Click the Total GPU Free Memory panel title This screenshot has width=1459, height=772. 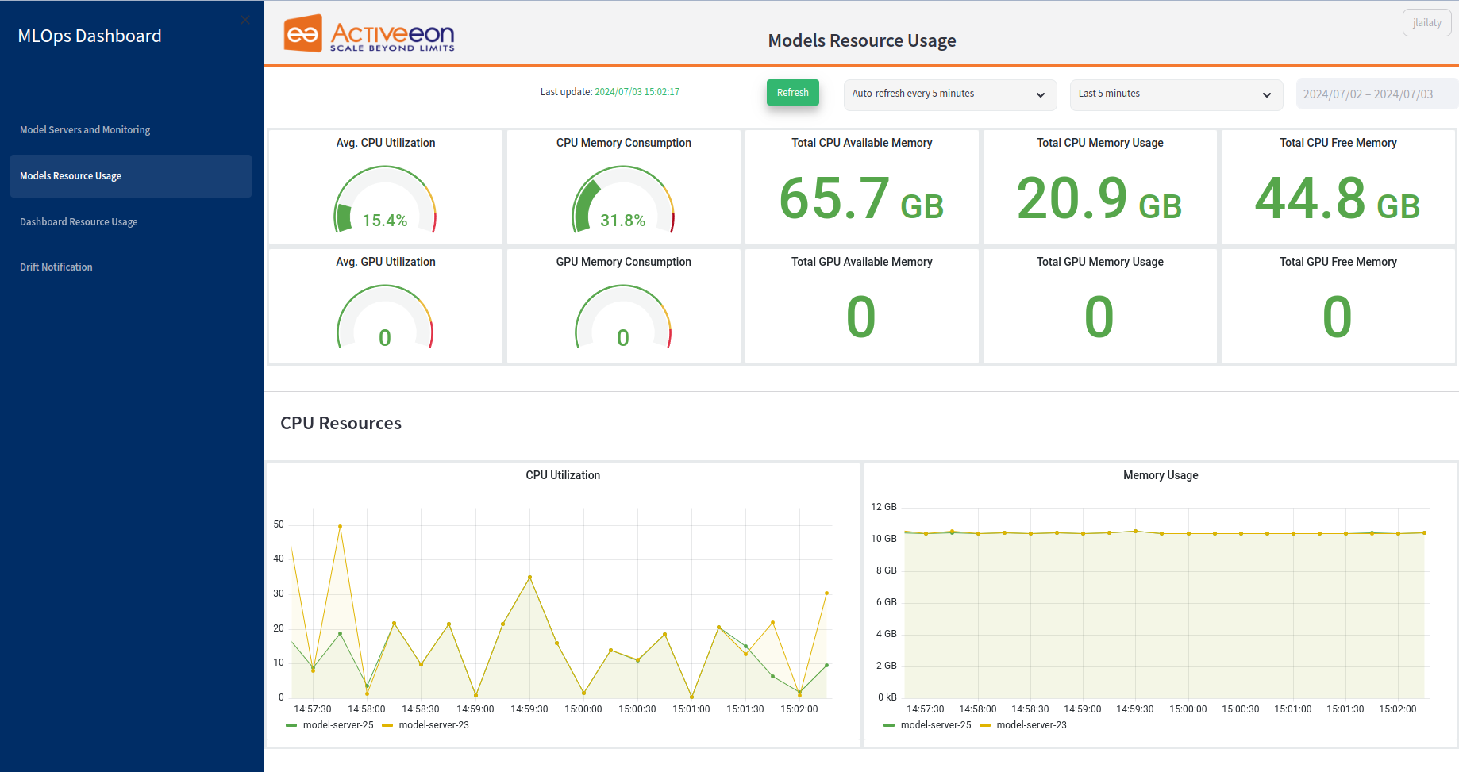pos(1338,262)
